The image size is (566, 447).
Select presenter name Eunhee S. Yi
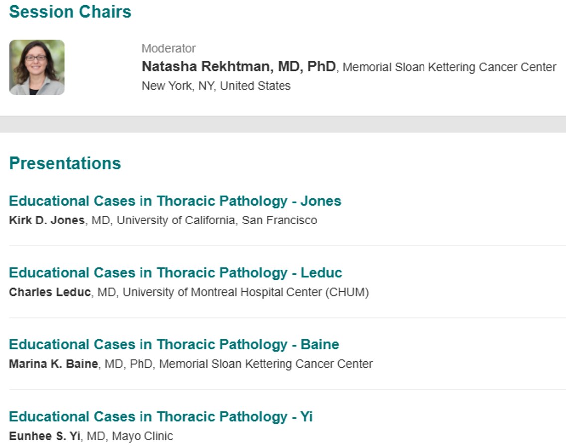pyautogui.click(x=45, y=436)
